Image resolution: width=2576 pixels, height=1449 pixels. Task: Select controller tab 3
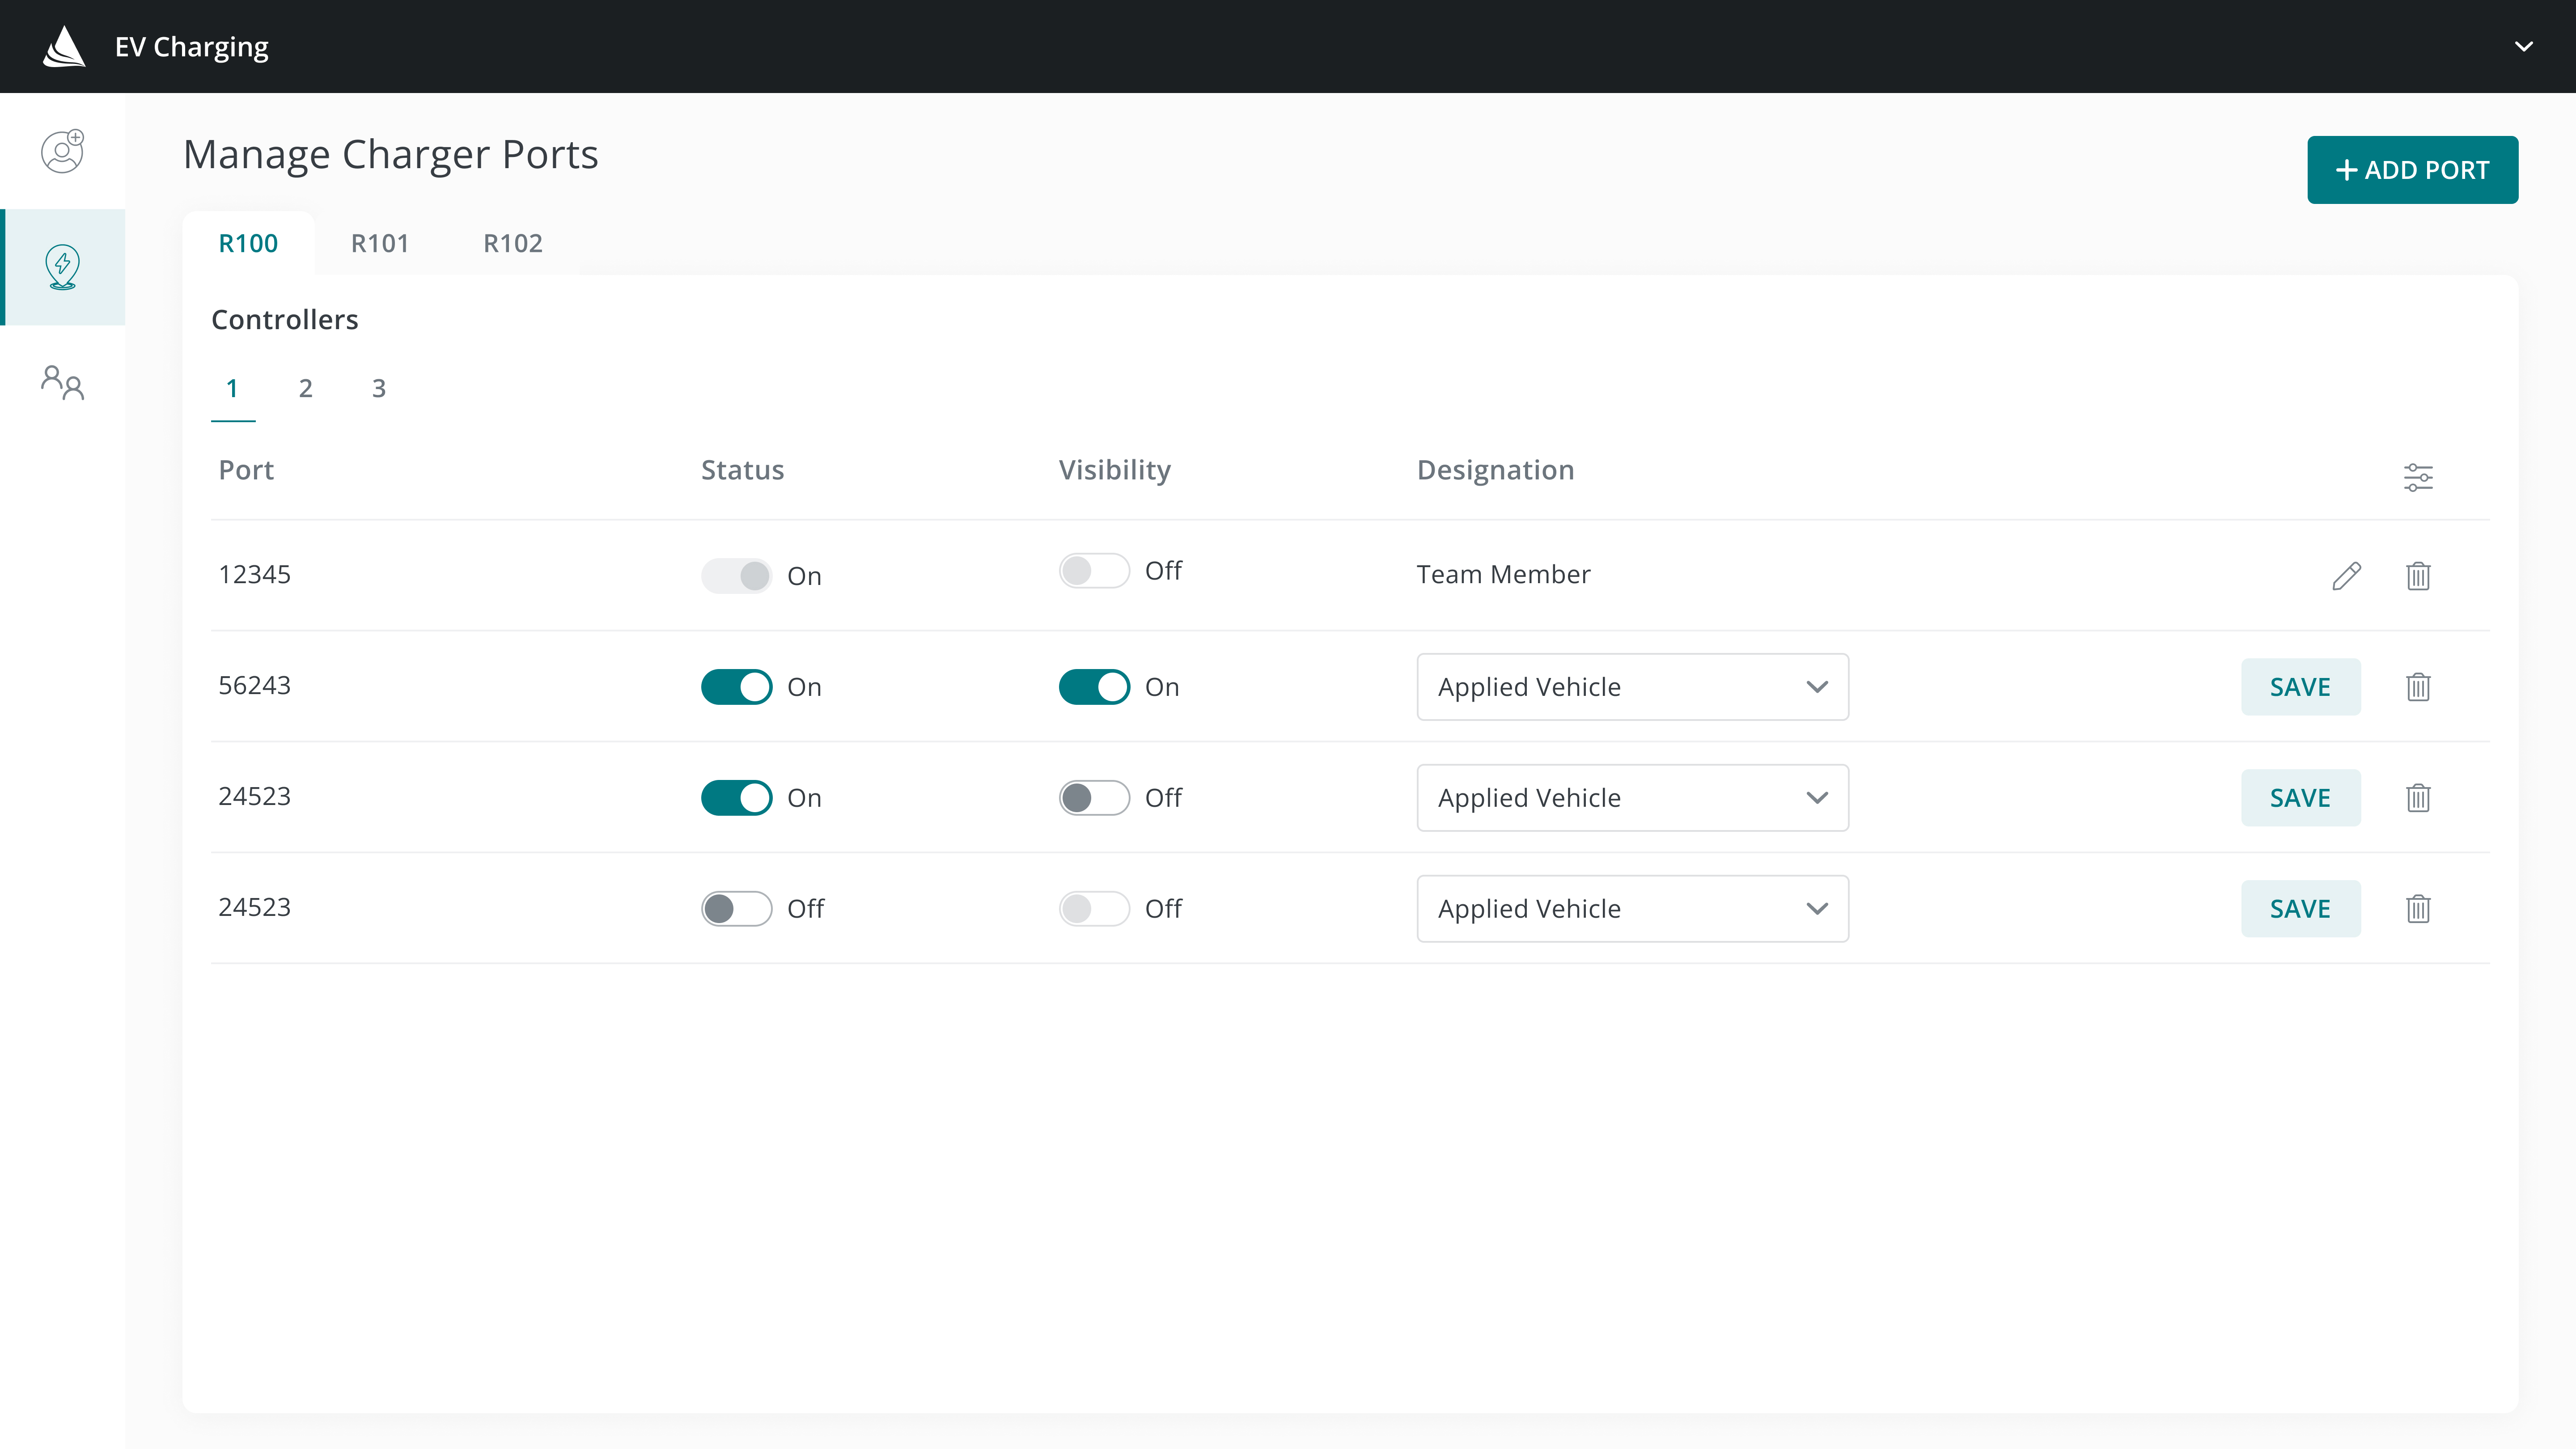[x=378, y=388]
